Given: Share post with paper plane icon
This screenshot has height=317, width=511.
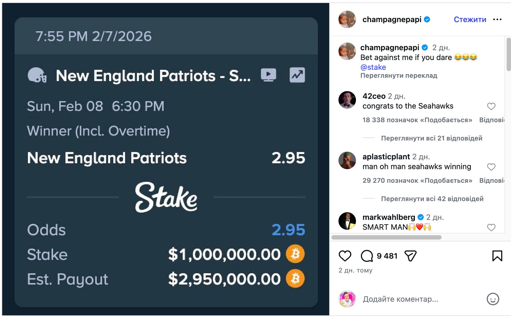Looking at the screenshot, I should 410,256.
